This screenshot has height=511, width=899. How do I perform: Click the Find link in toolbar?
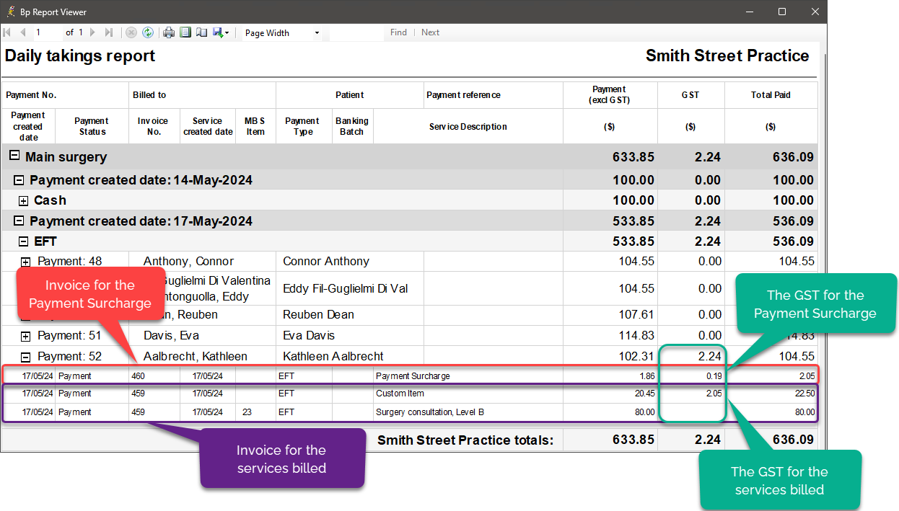point(398,32)
